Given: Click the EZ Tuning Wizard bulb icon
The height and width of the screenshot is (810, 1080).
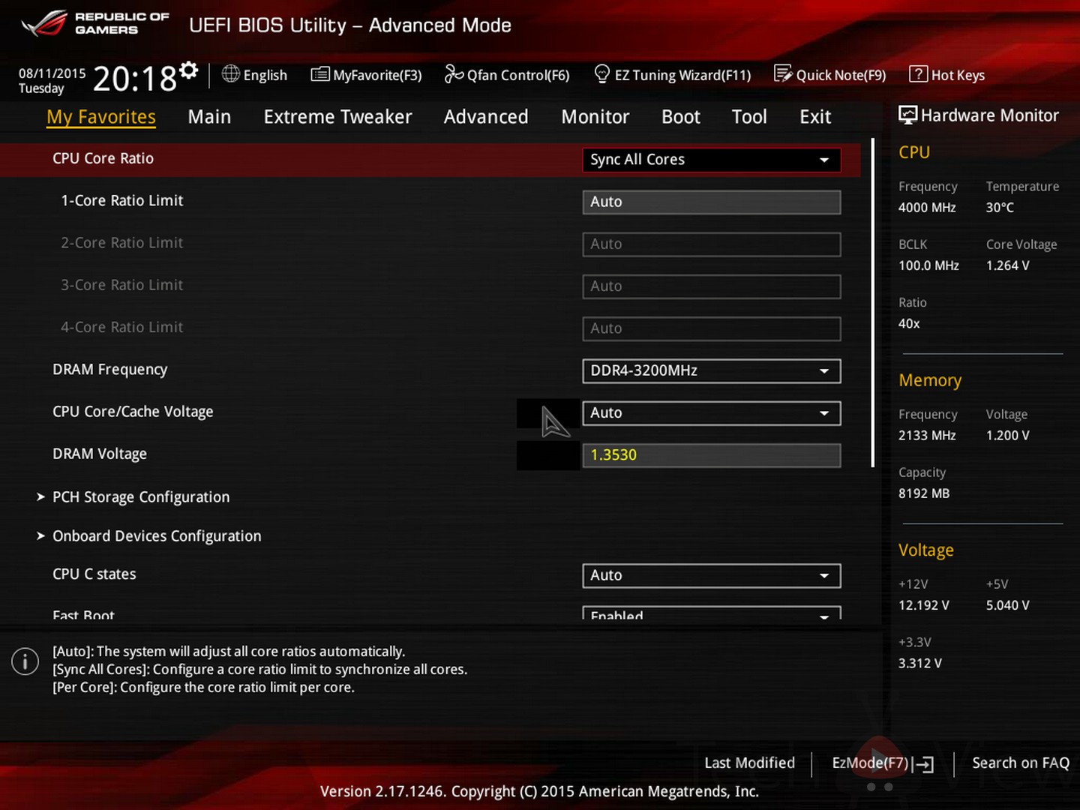Looking at the screenshot, I should (x=601, y=73).
